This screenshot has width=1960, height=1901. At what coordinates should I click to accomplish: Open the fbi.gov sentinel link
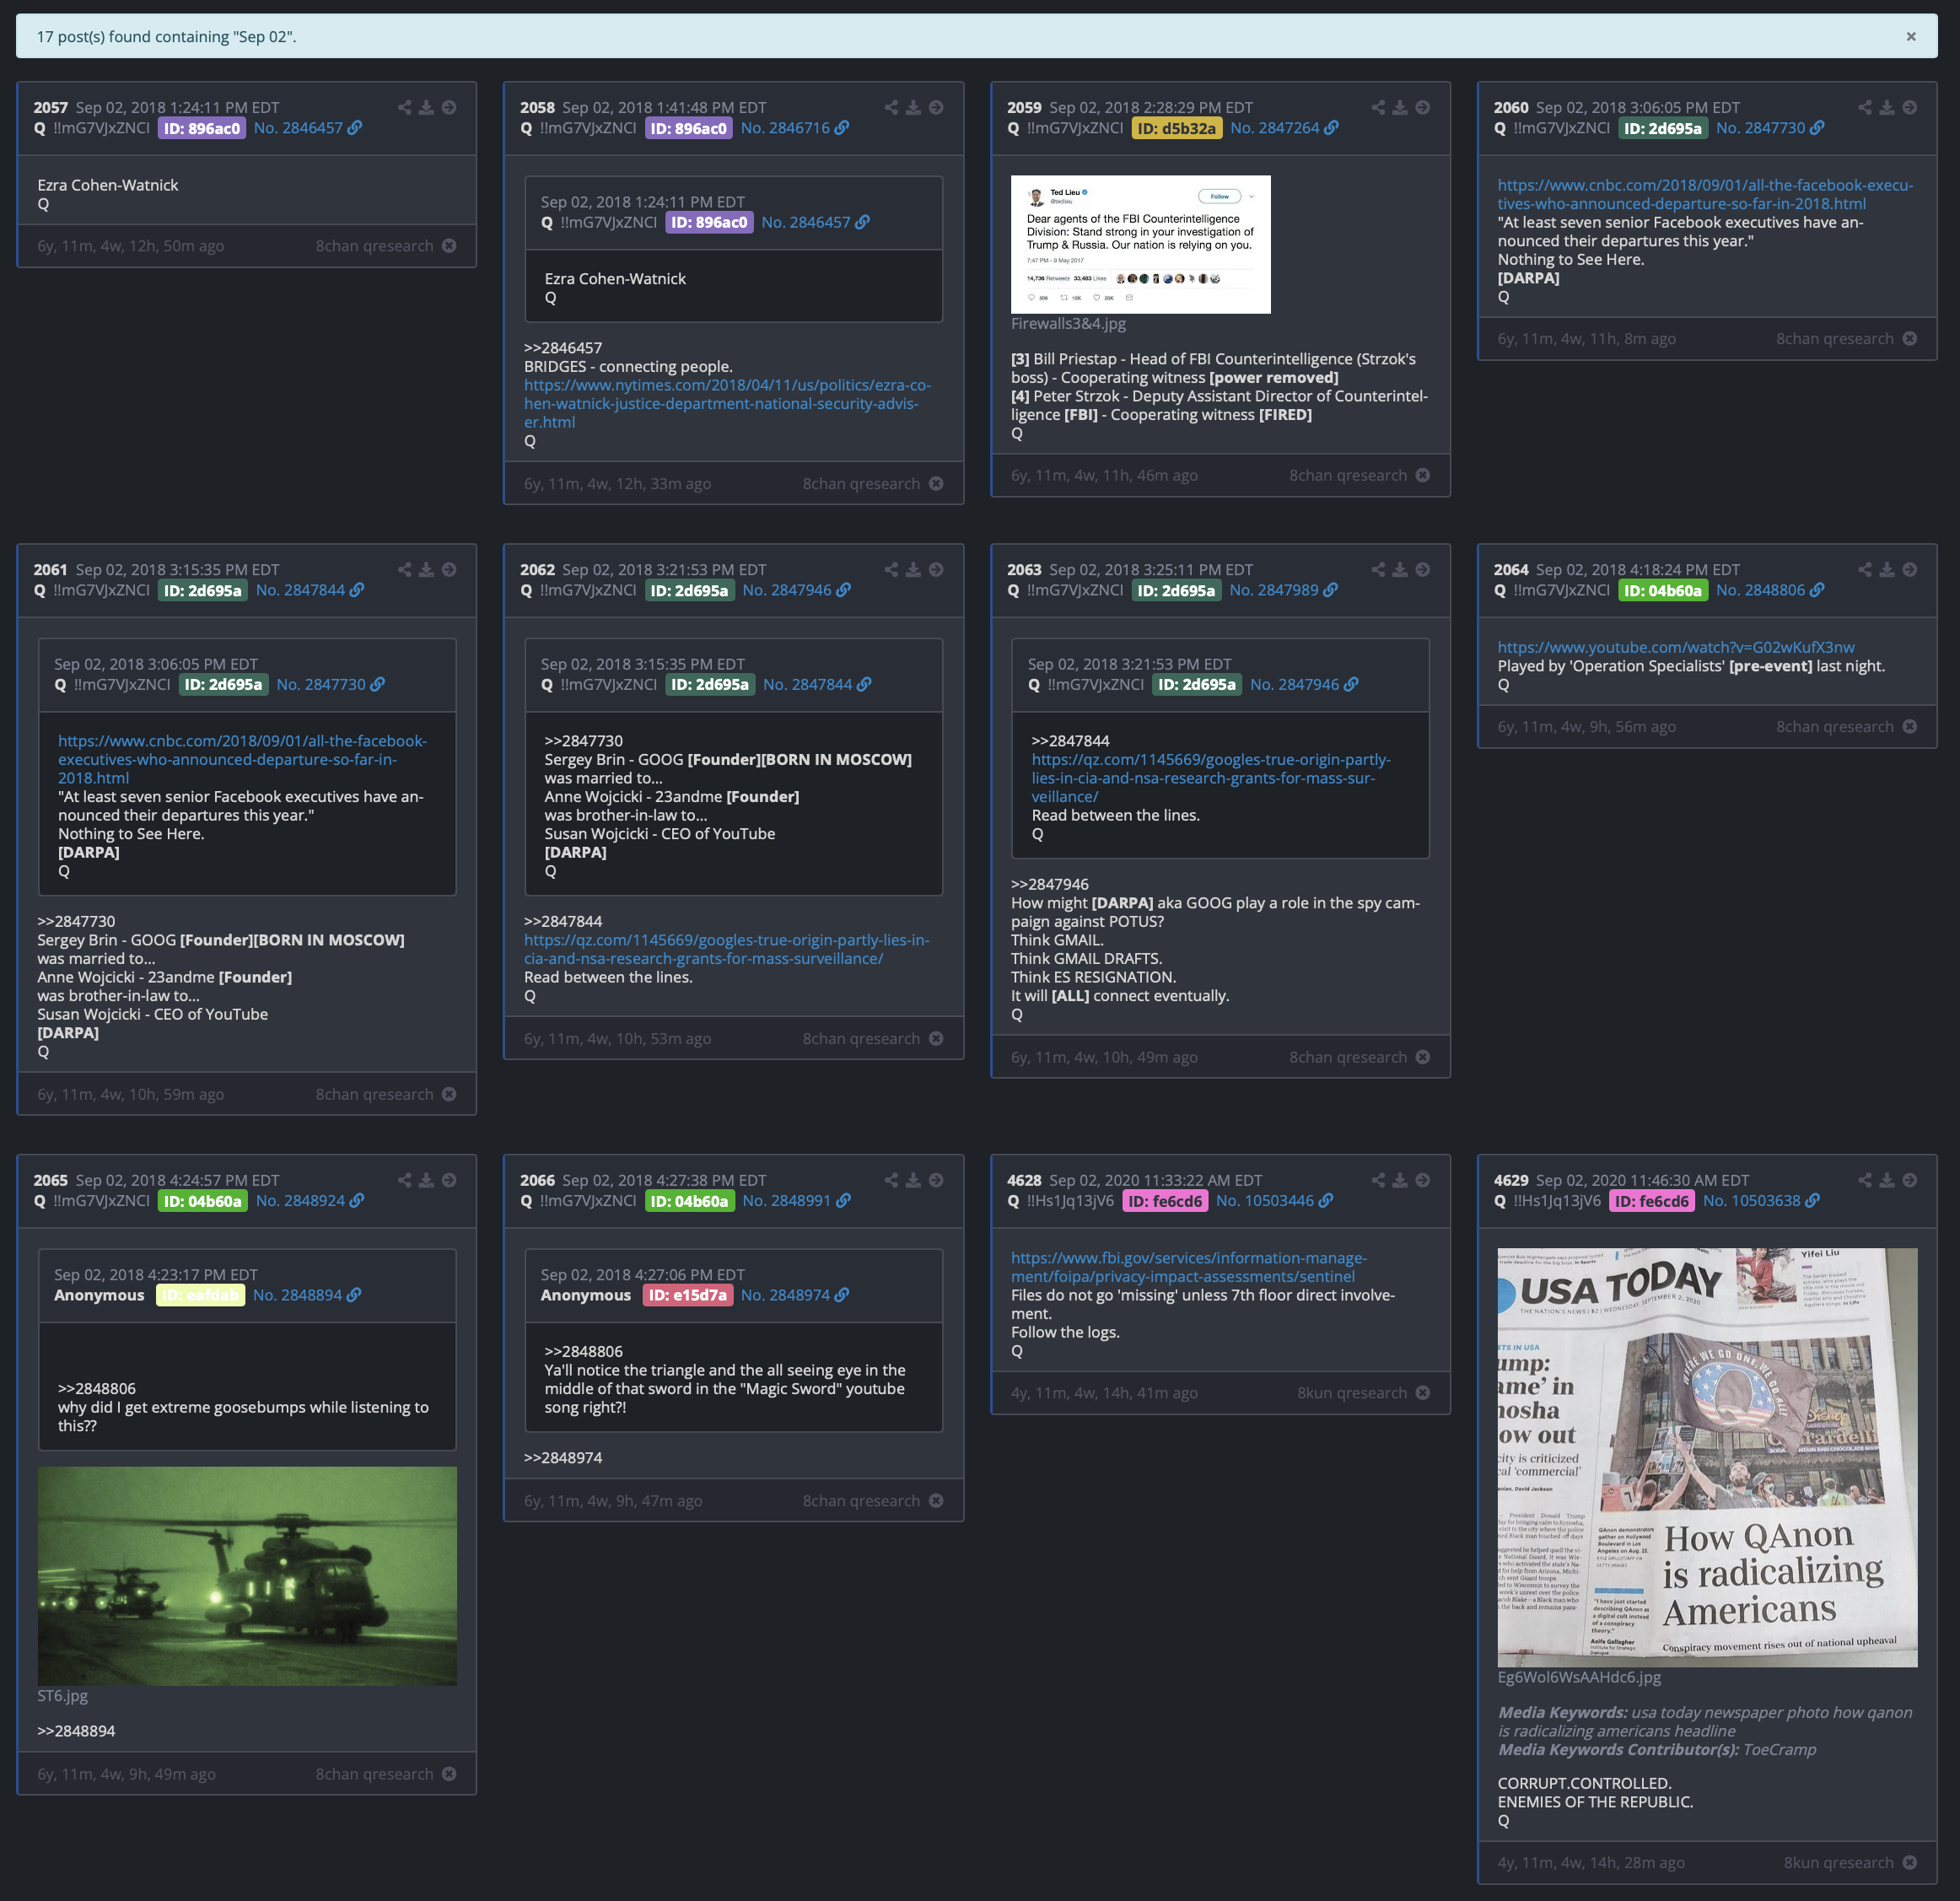[1189, 1267]
